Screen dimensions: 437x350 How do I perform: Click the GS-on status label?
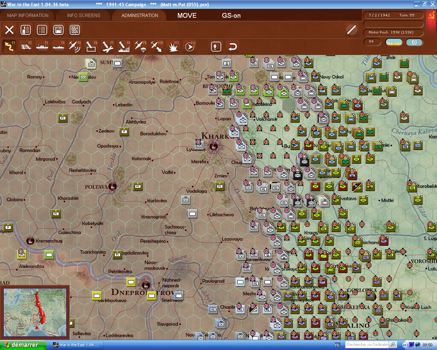tap(231, 15)
